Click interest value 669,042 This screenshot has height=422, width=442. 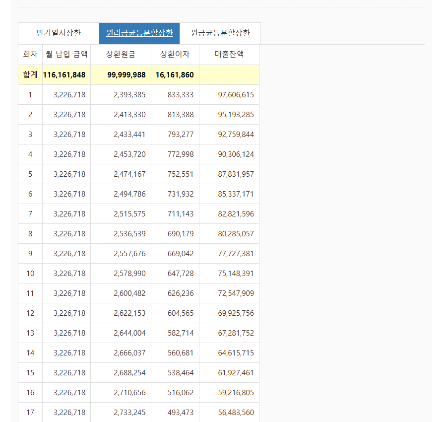tap(181, 254)
